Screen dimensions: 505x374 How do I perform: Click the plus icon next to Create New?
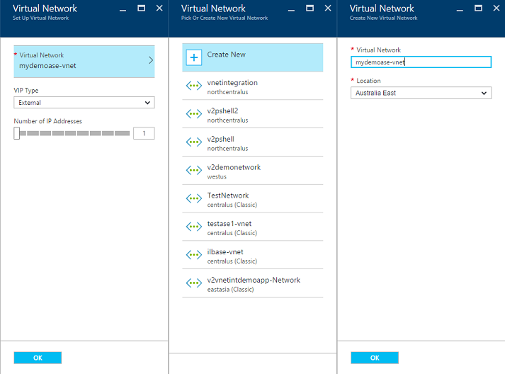[x=193, y=57]
